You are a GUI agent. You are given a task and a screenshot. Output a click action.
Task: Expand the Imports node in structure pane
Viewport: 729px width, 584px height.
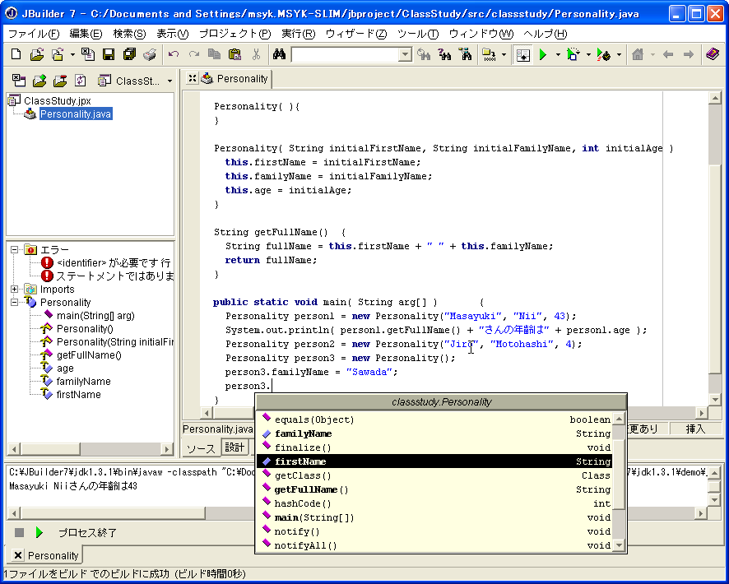[x=15, y=289]
